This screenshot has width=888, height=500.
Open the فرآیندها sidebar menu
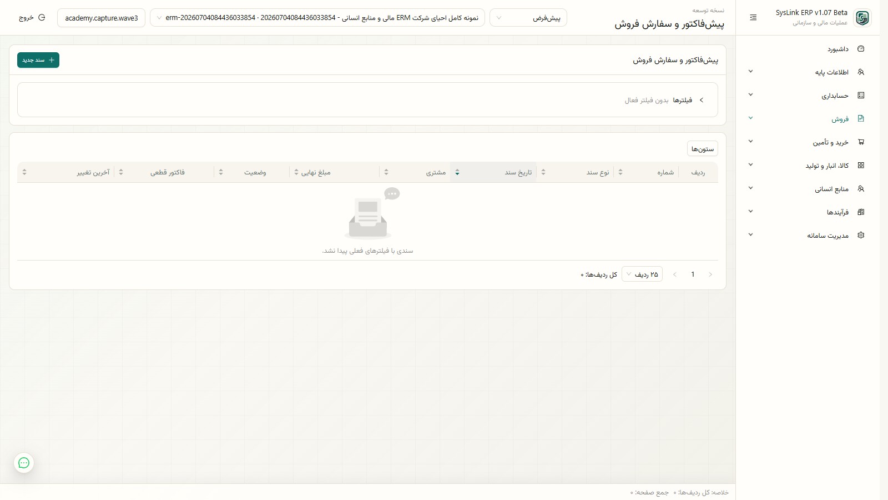(x=808, y=212)
